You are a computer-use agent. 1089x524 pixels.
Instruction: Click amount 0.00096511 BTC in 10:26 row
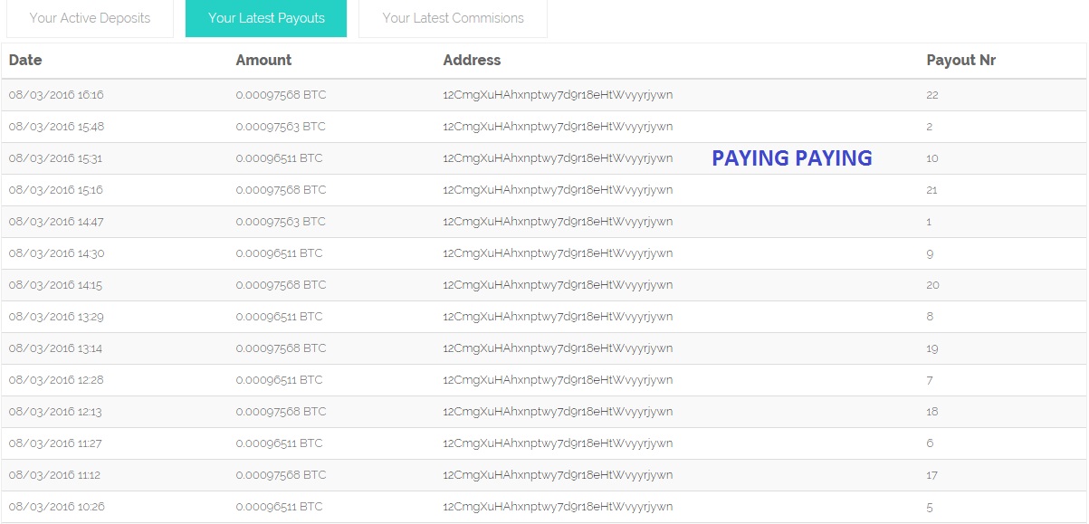coord(279,507)
